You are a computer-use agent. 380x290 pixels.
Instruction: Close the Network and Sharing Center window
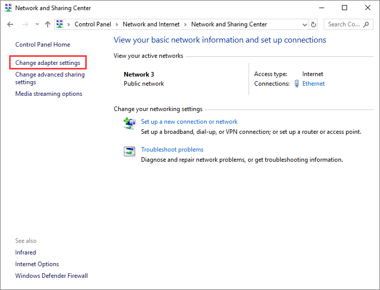point(368,8)
